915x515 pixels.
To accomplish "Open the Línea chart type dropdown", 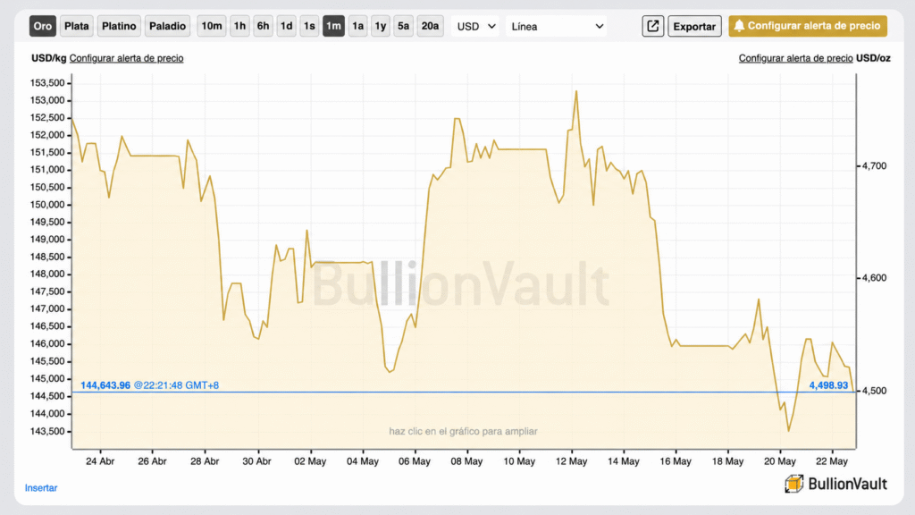I will [x=556, y=26].
